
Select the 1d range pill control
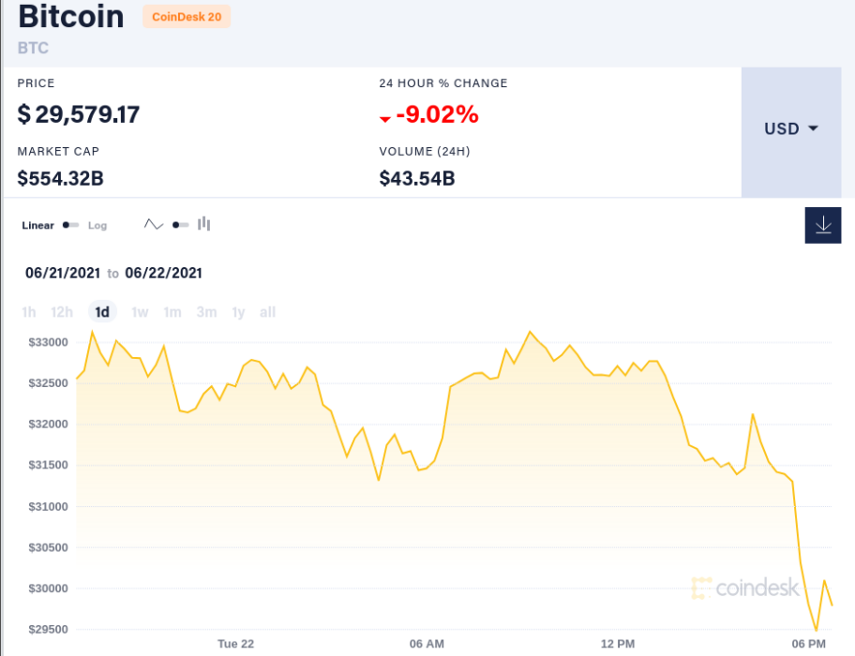101,312
